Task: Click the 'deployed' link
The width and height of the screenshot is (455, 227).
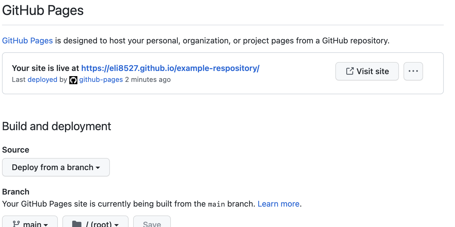Action: click(42, 80)
